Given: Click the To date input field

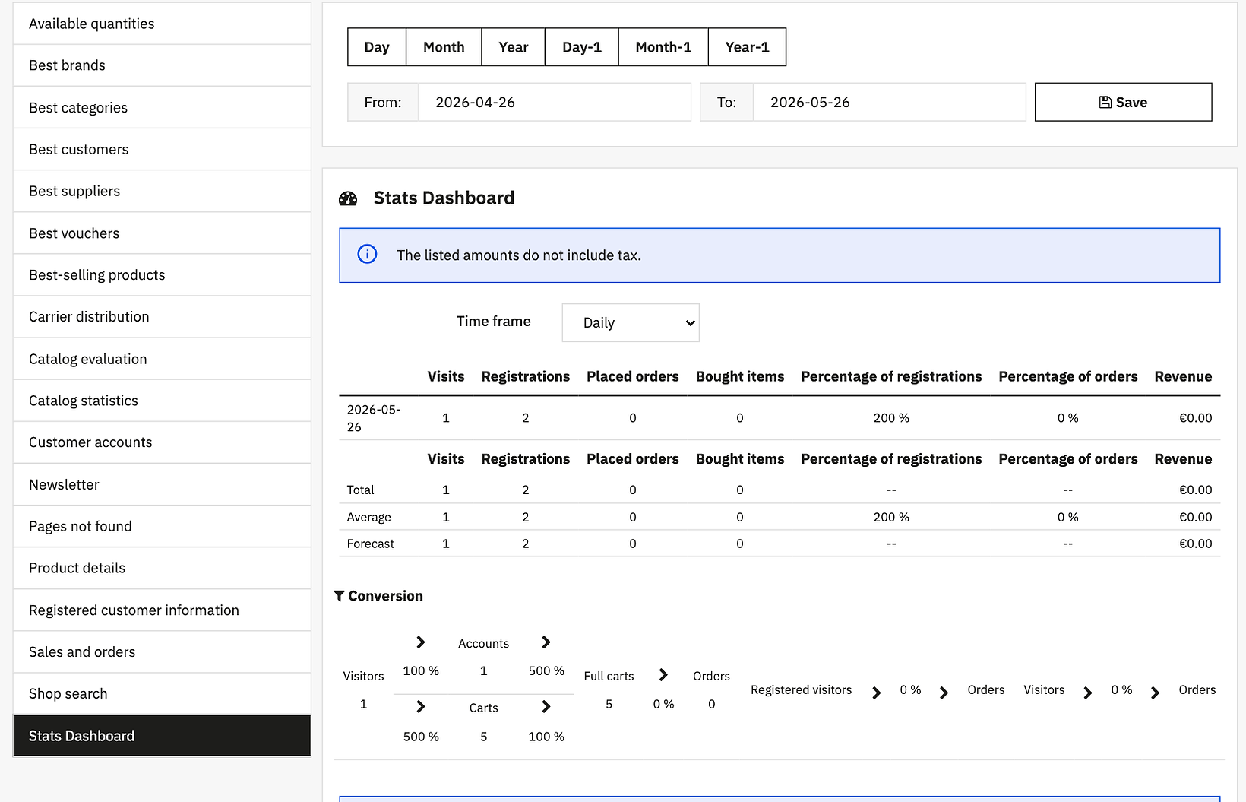Looking at the screenshot, I should pyautogui.click(x=889, y=102).
